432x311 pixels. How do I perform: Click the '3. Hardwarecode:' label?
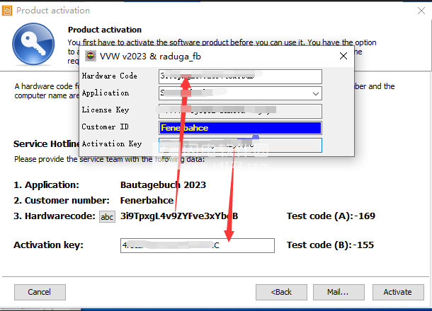tap(55, 216)
